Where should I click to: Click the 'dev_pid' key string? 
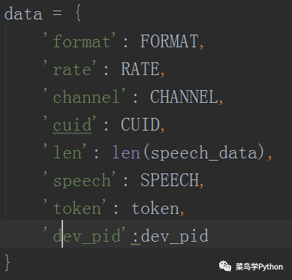(x=84, y=236)
